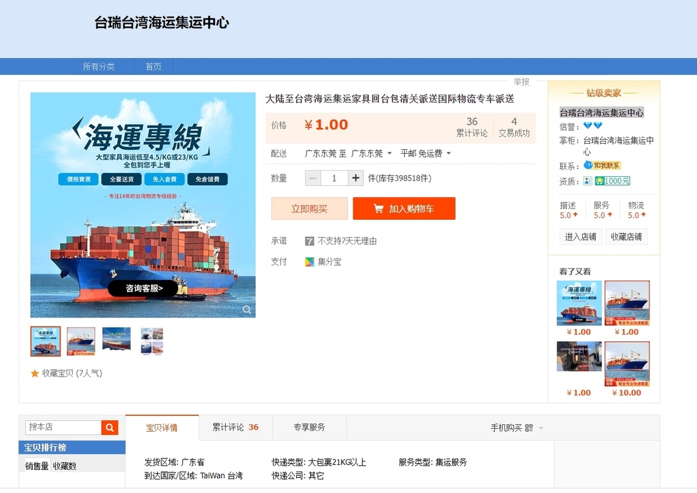Switch to the 累计评论 36 tab
Viewport: 697px width, 493px height.
point(235,427)
